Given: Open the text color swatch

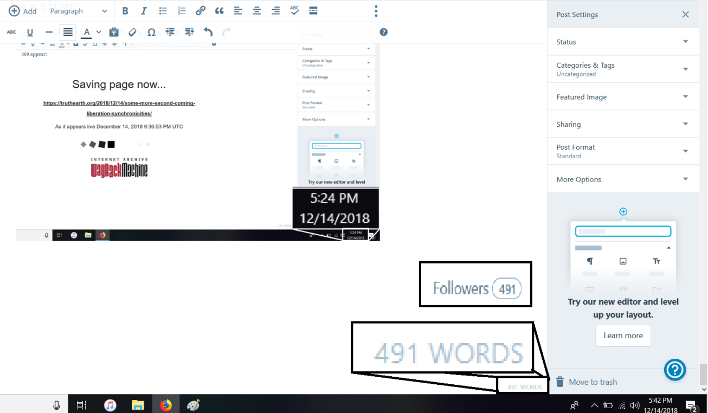Looking at the screenshot, I should [x=87, y=32].
